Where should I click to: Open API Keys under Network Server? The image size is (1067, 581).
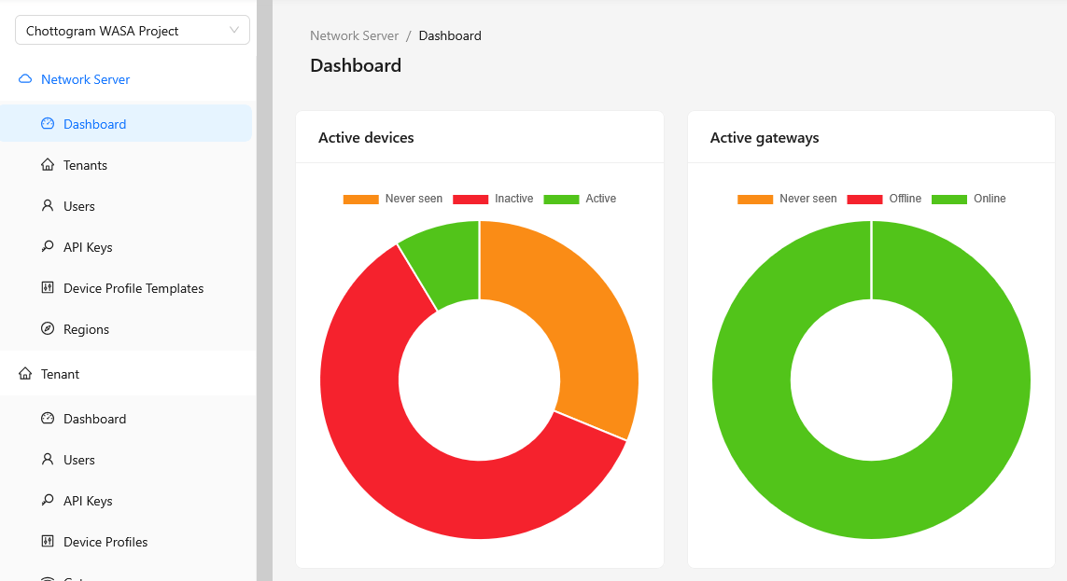pos(126,247)
